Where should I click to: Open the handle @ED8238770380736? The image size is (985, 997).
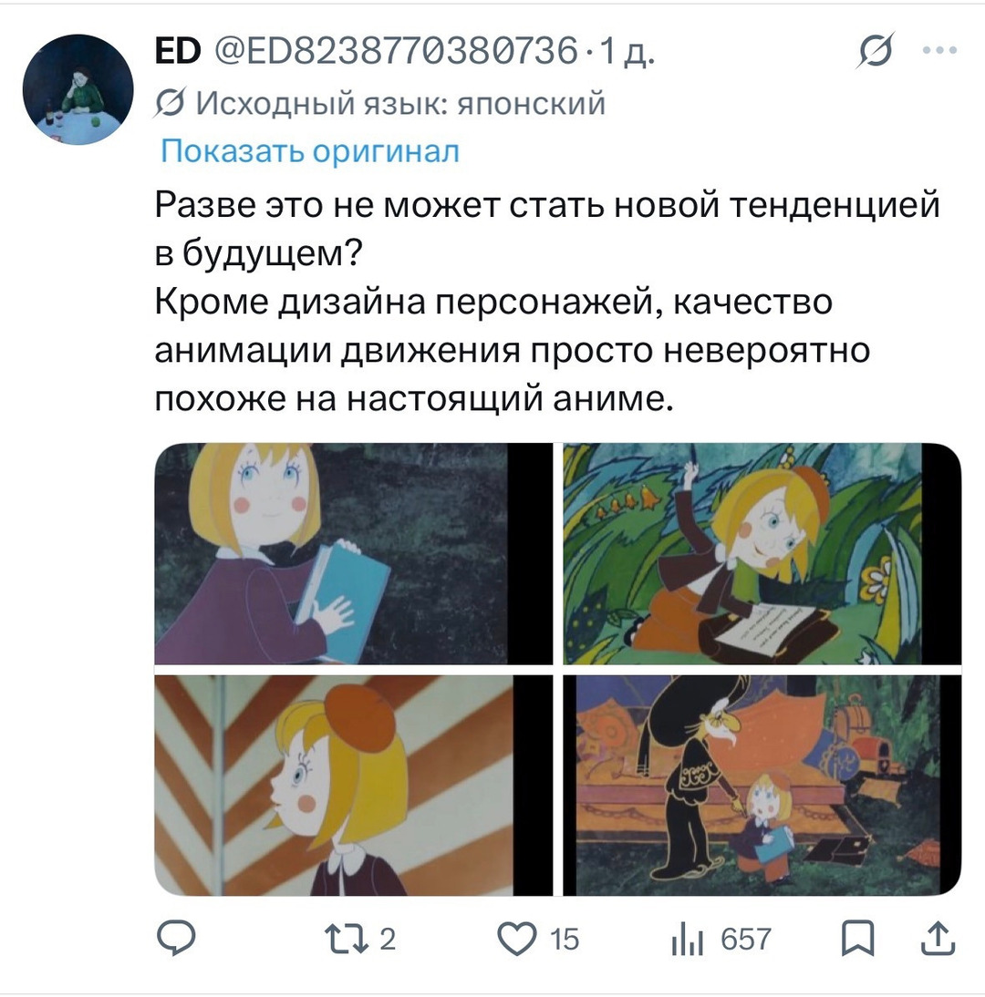tap(396, 51)
